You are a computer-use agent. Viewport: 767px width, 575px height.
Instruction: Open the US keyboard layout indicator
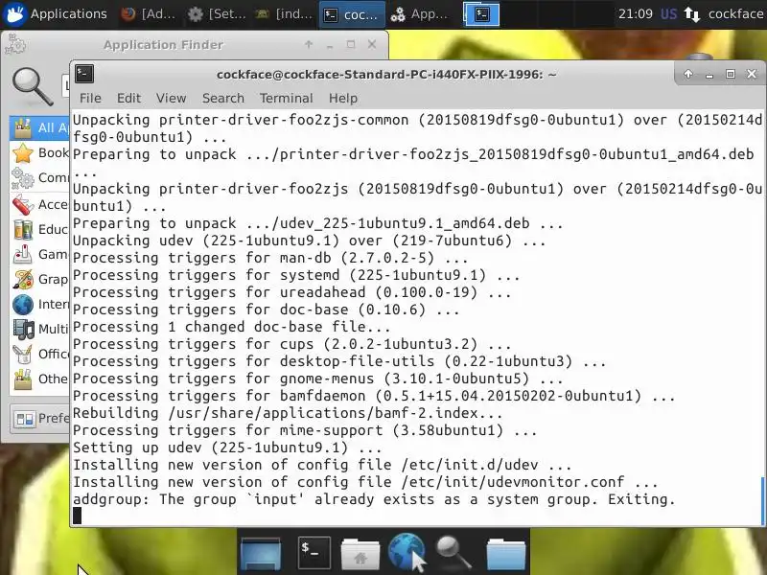tap(668, 13)
